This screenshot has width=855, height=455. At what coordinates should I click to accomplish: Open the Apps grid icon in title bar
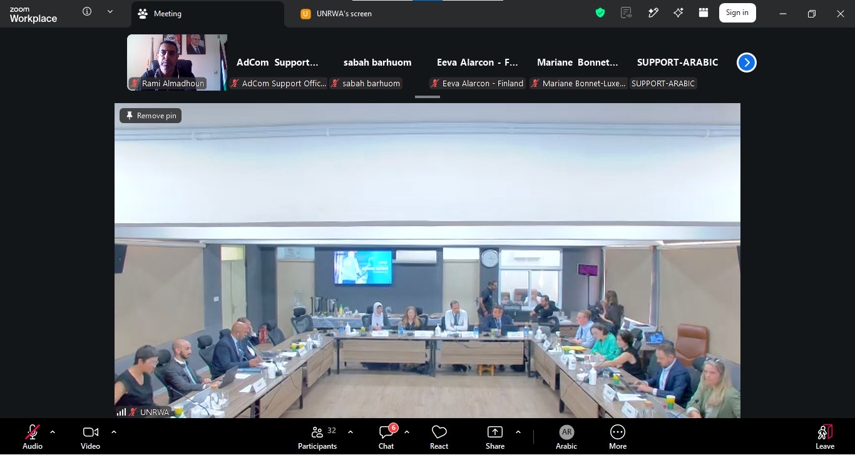pos(704,13)
